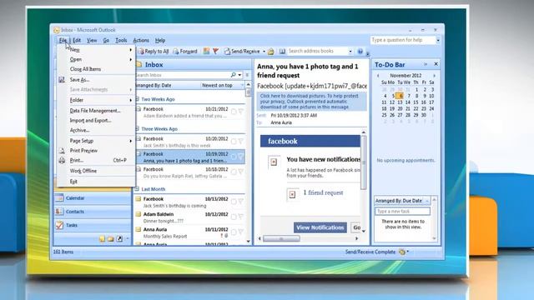Click 'Newest on top' sort header
534x300 pixels.
[217, 85]
